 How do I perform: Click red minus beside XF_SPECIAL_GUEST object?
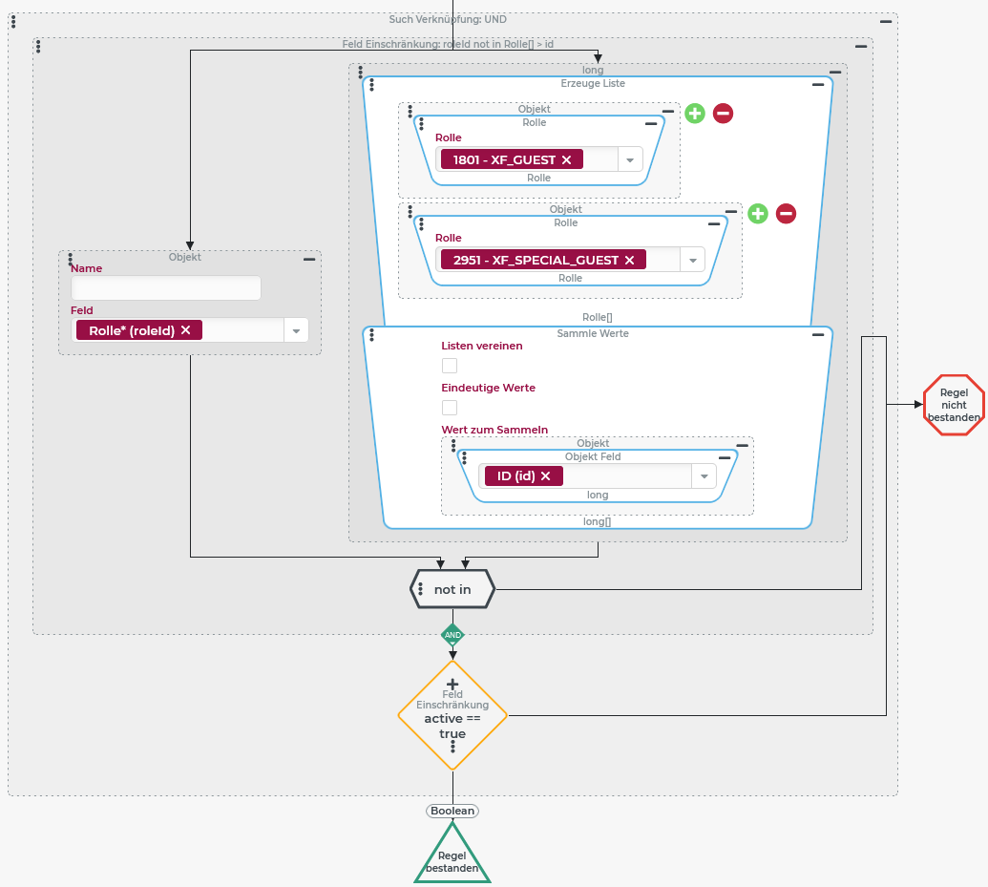pyautogui.click(x=786, y=214)
